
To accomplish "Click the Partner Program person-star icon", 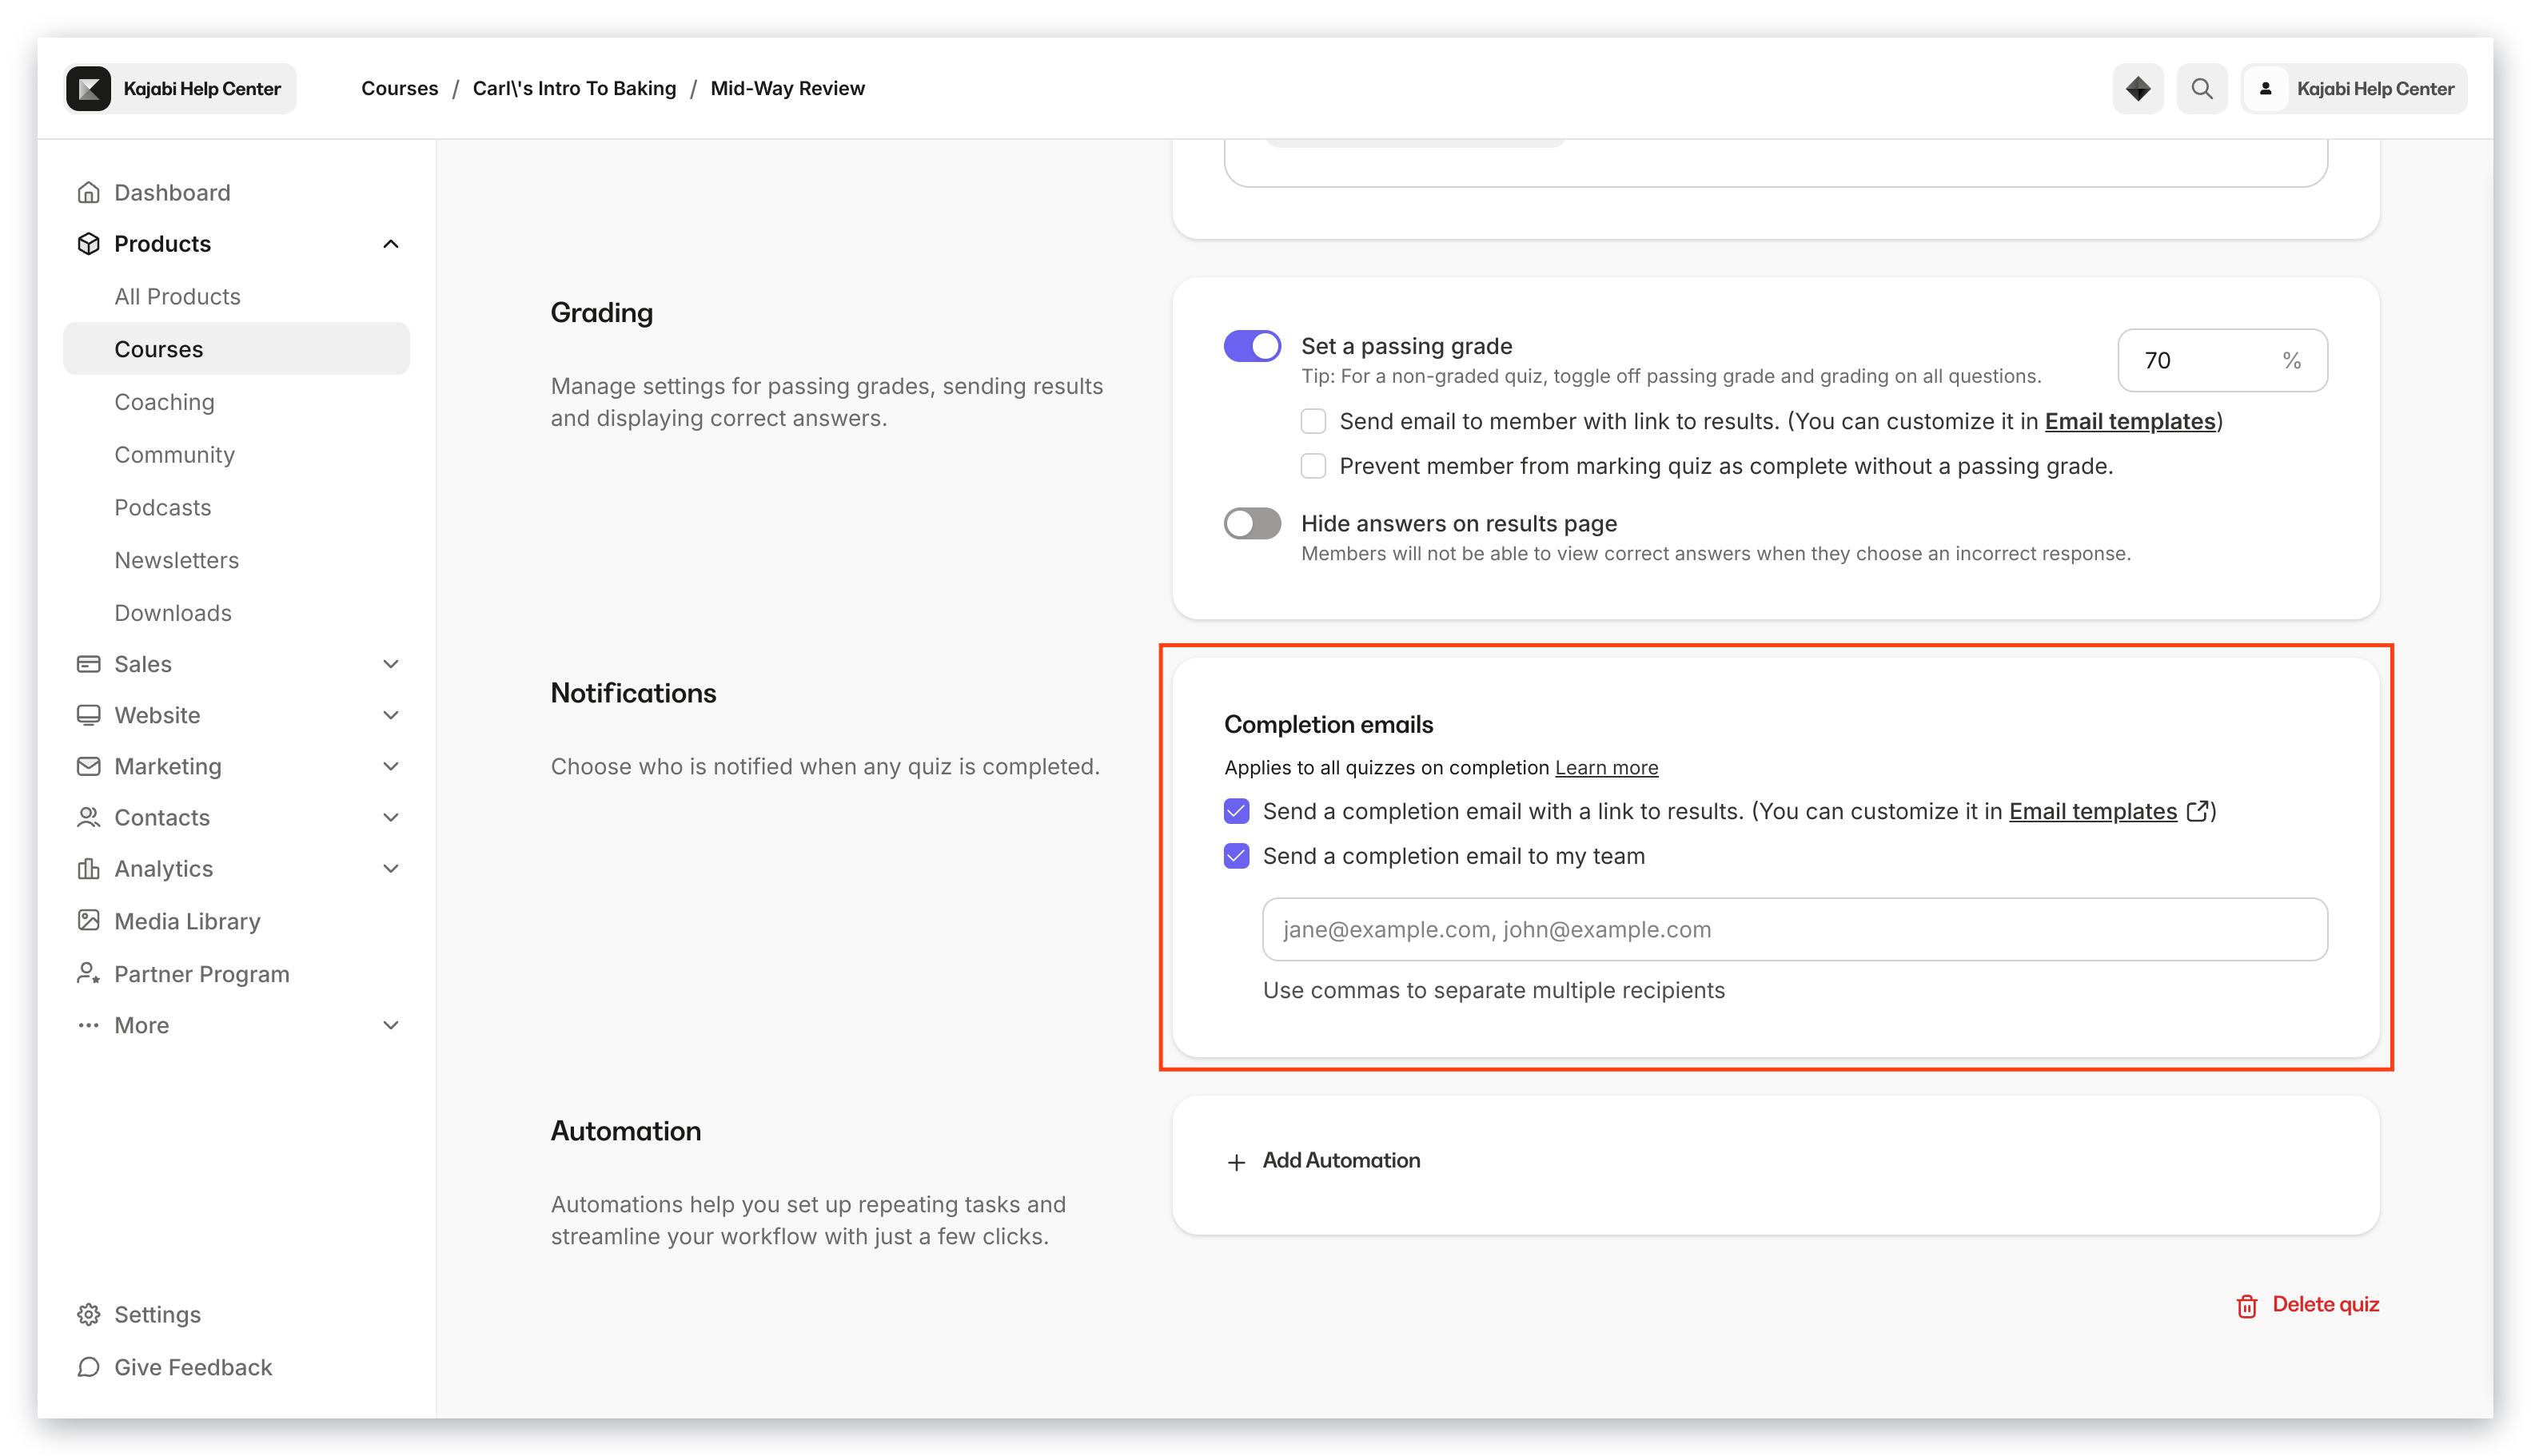I will pyautogui.click(x=88, y=973).
